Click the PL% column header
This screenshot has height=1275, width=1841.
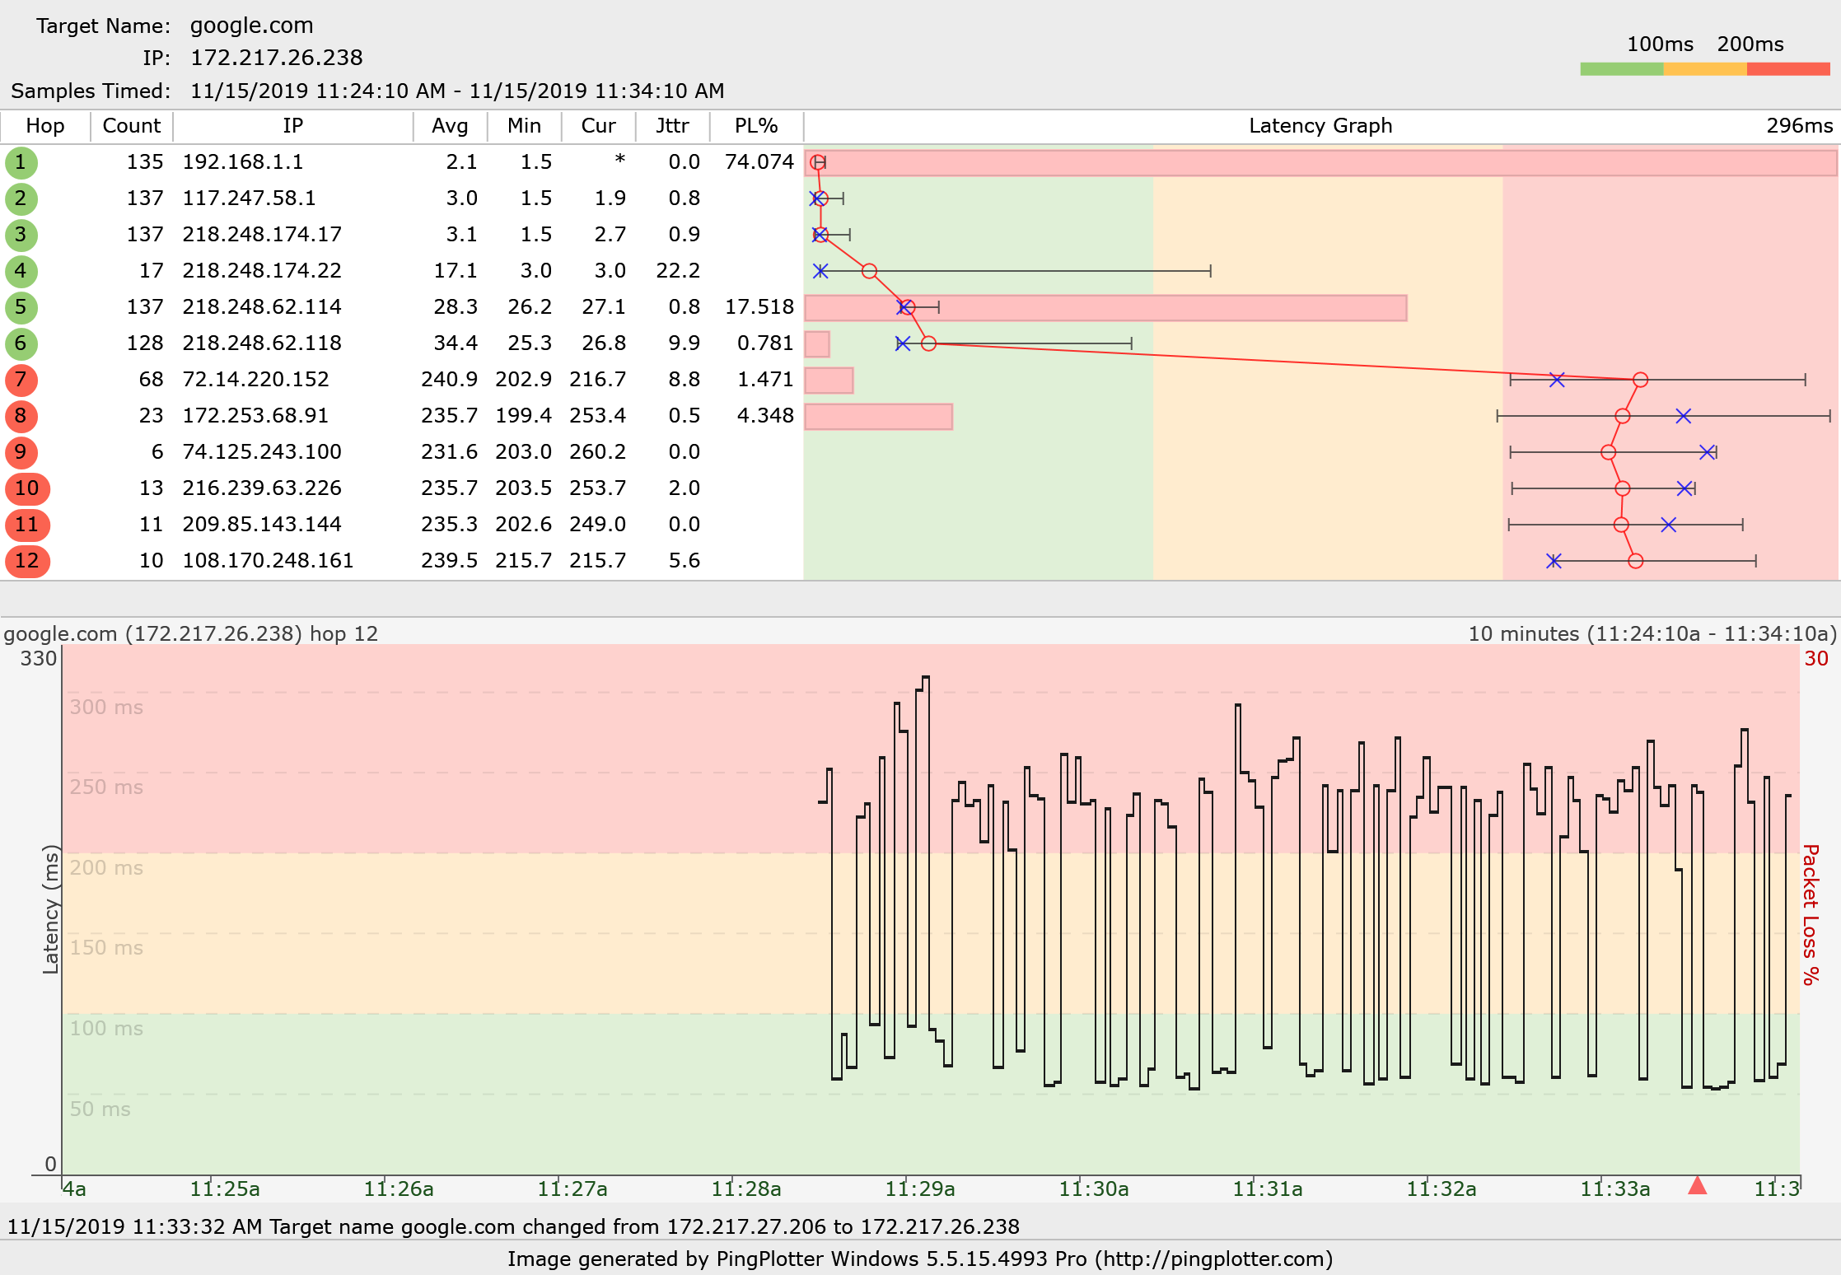(755, 126)
